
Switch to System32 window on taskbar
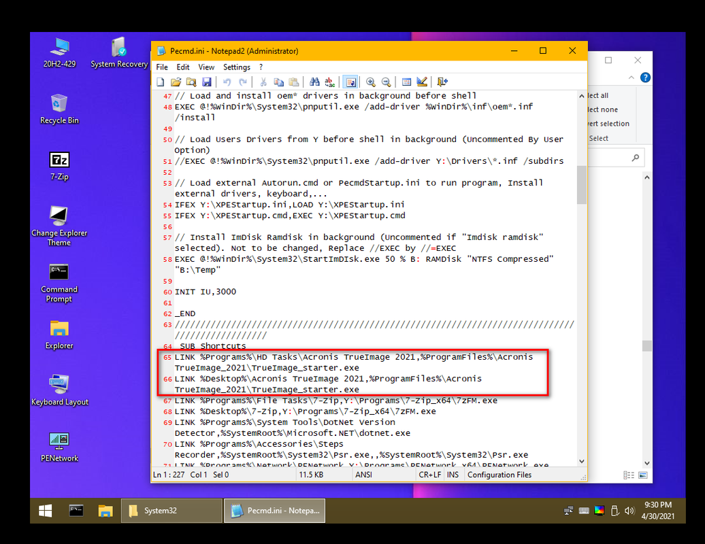coord(171,511)
